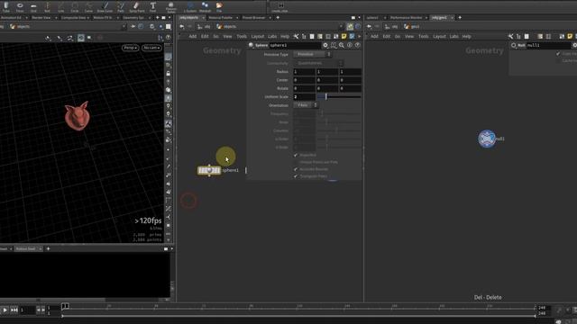Select the Path shelf tool
The height and width of the screenshot is (324, 577).
(121, 7)
